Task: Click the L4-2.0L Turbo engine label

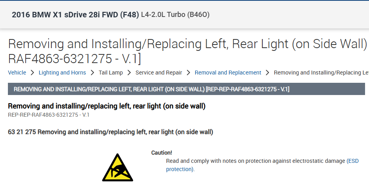Action: point(175,15)
